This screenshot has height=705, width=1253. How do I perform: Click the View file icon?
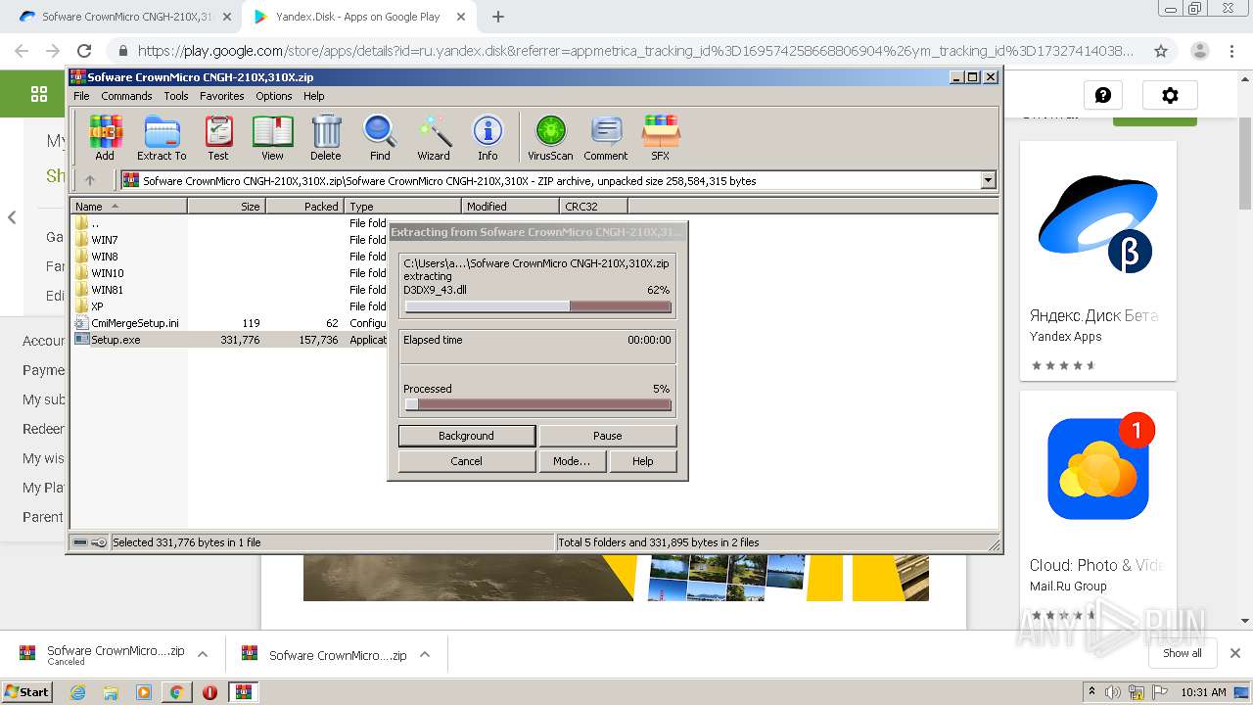[x=272, y=137]
